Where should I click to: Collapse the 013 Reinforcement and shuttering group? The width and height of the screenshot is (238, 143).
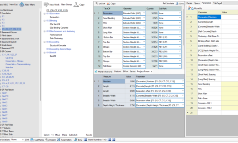[44, 31]
